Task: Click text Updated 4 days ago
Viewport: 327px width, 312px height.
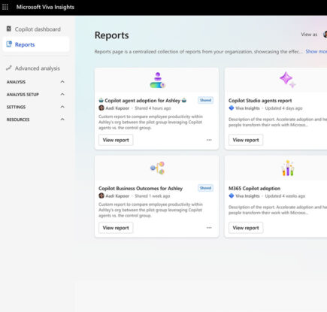Action: pyautogui.click(x=283, y=108)
